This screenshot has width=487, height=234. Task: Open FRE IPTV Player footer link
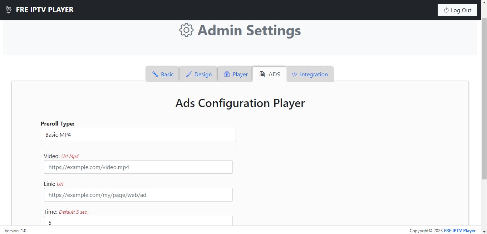point(459,231)
